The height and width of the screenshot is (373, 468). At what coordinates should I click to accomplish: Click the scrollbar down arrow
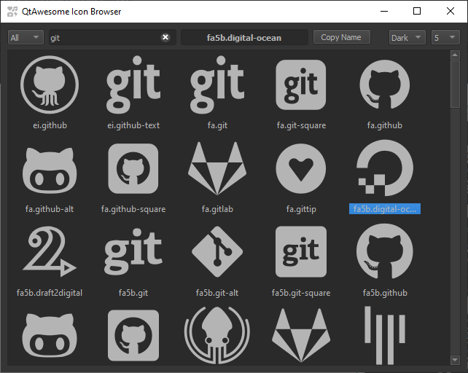coord(455,360)
